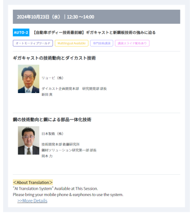Click the speaker name below ダイカスト企画開発本部
Viewport: 194px width, 213px height.
(47, 95)
